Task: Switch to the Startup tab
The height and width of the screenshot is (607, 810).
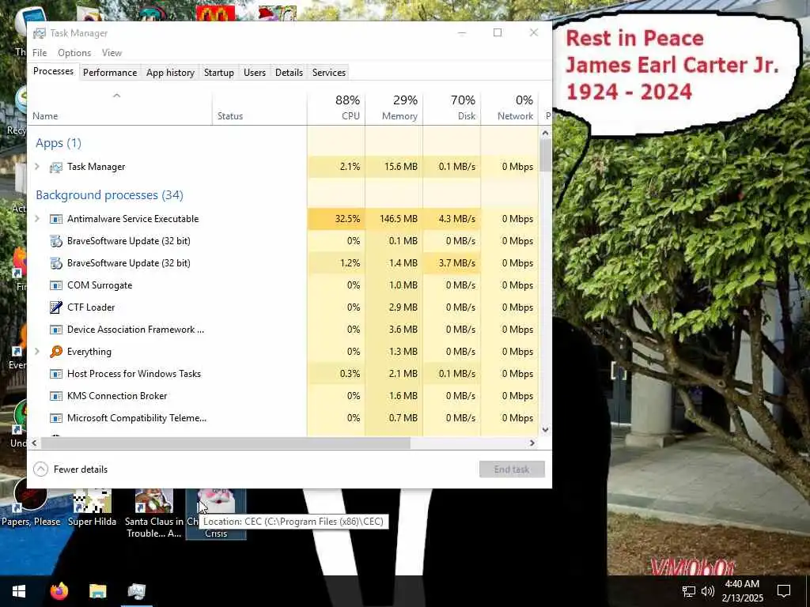Action: pos(218,73)
